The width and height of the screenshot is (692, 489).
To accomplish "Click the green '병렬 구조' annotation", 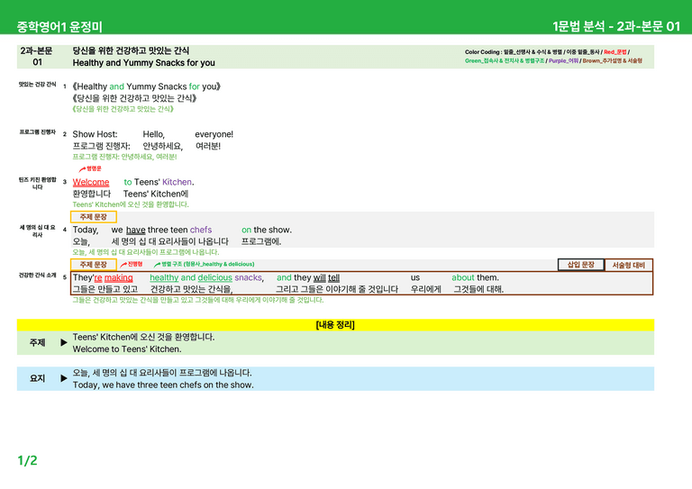I will coord(207,264).
